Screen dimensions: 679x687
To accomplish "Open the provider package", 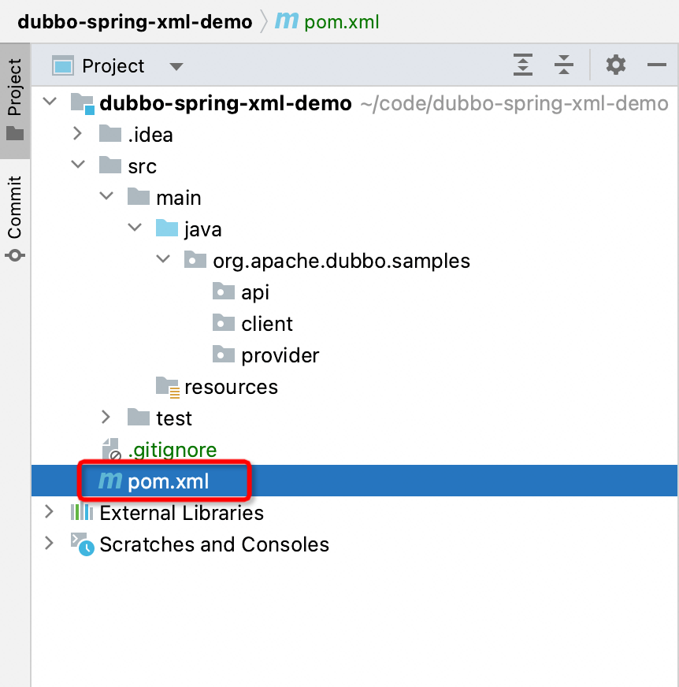I will (280, 355).
